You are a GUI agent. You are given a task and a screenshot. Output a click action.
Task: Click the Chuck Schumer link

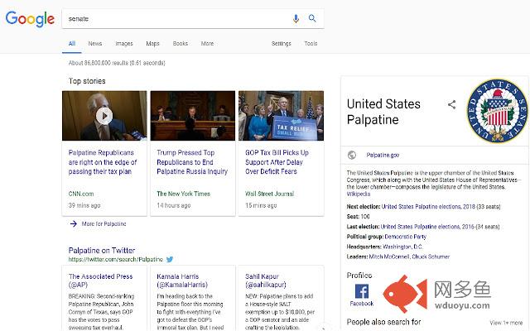pos(431,257)
